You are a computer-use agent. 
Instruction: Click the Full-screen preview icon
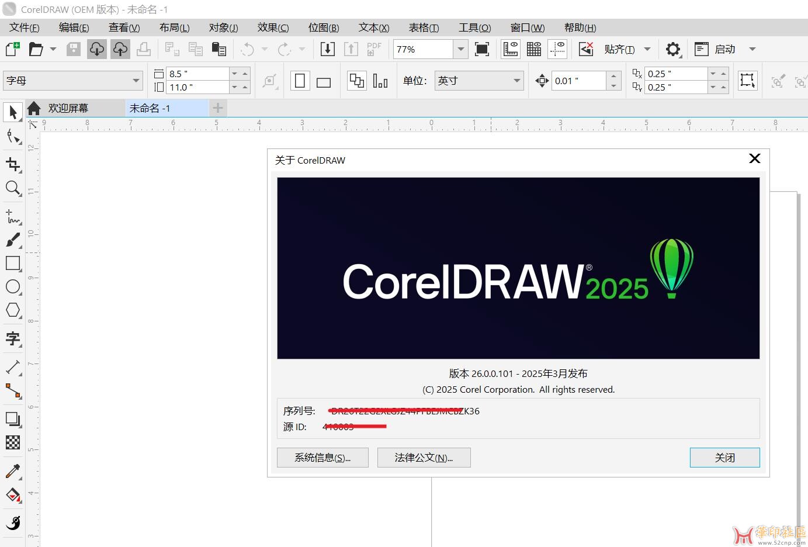482,49
